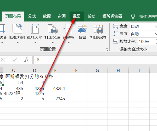157x131 pixels.
Task: Switch to the Formulas (公式) tab
Action: coord(32,16)
